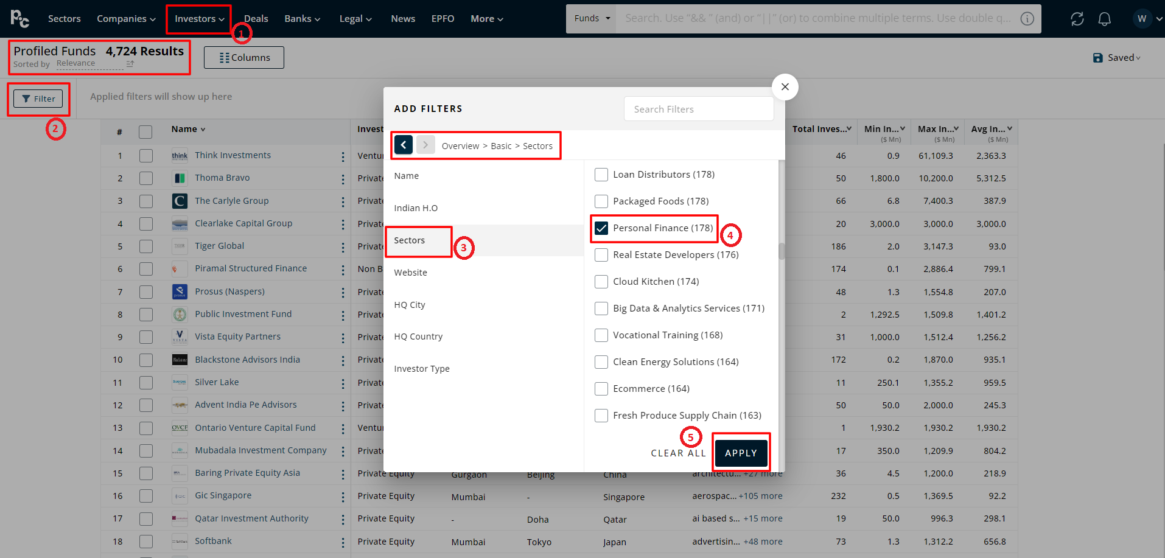
Task: Check Real Estate Developers (176)
Action: 601,255
